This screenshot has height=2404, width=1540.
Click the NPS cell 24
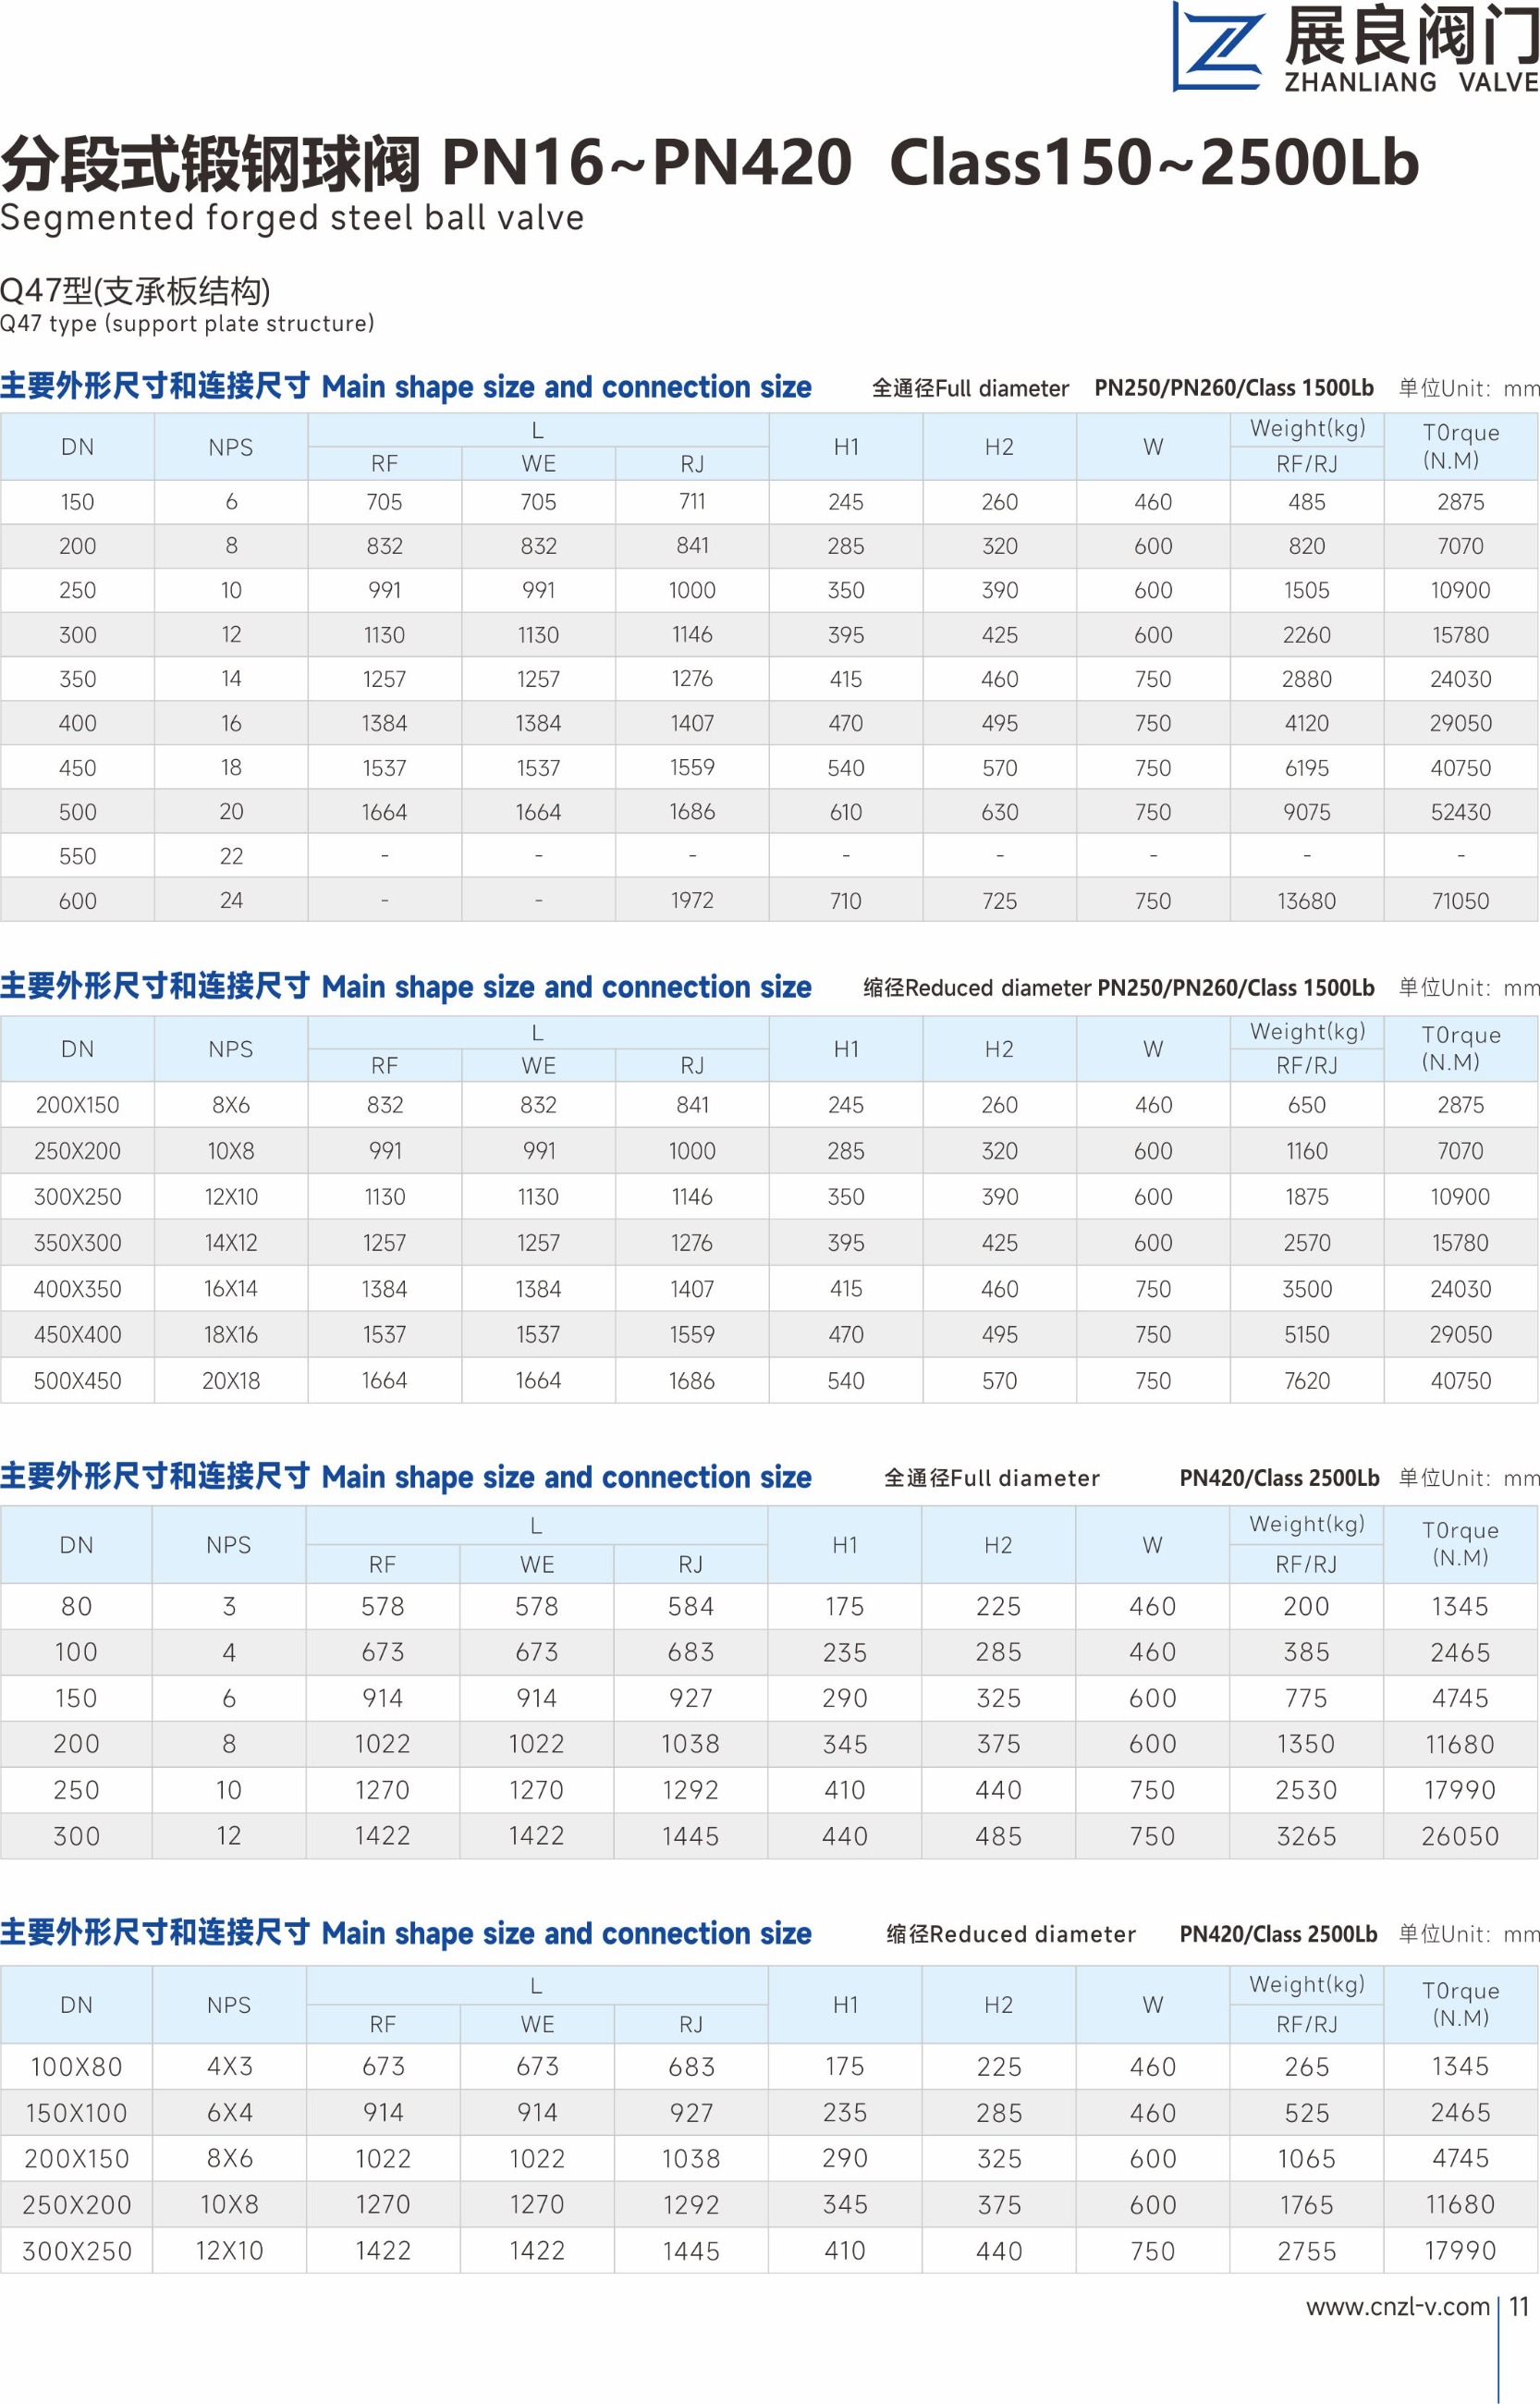click(231, 901)
